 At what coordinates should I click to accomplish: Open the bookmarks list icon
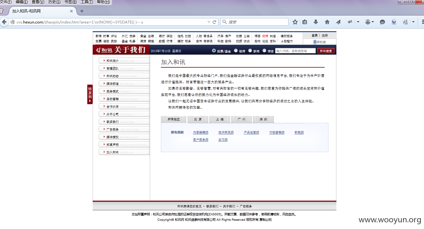pos(305,22)
